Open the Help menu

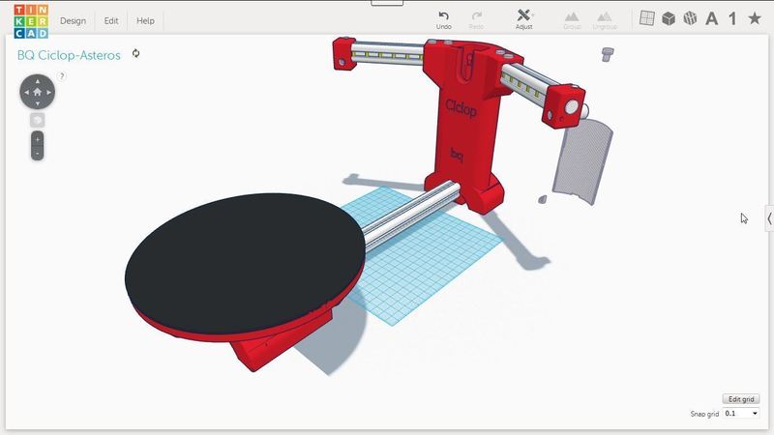pyautogui.click(x=145, y=20)
